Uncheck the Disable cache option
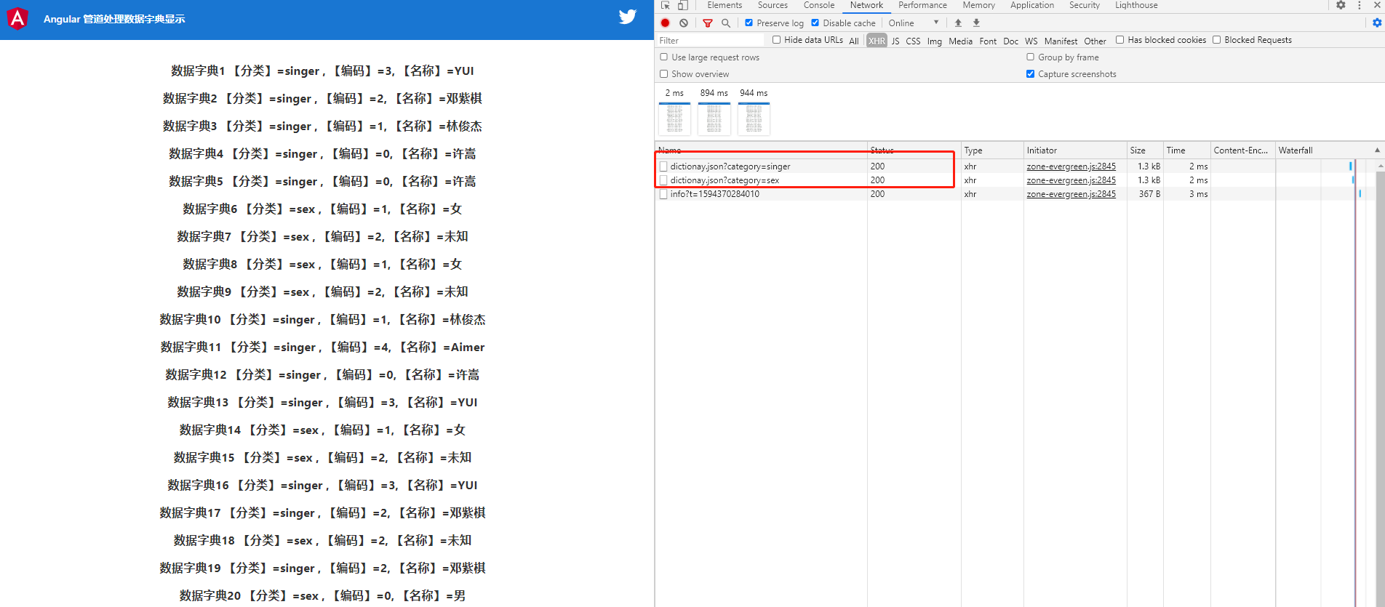1385x607 pixels. [x=815, y=23]
